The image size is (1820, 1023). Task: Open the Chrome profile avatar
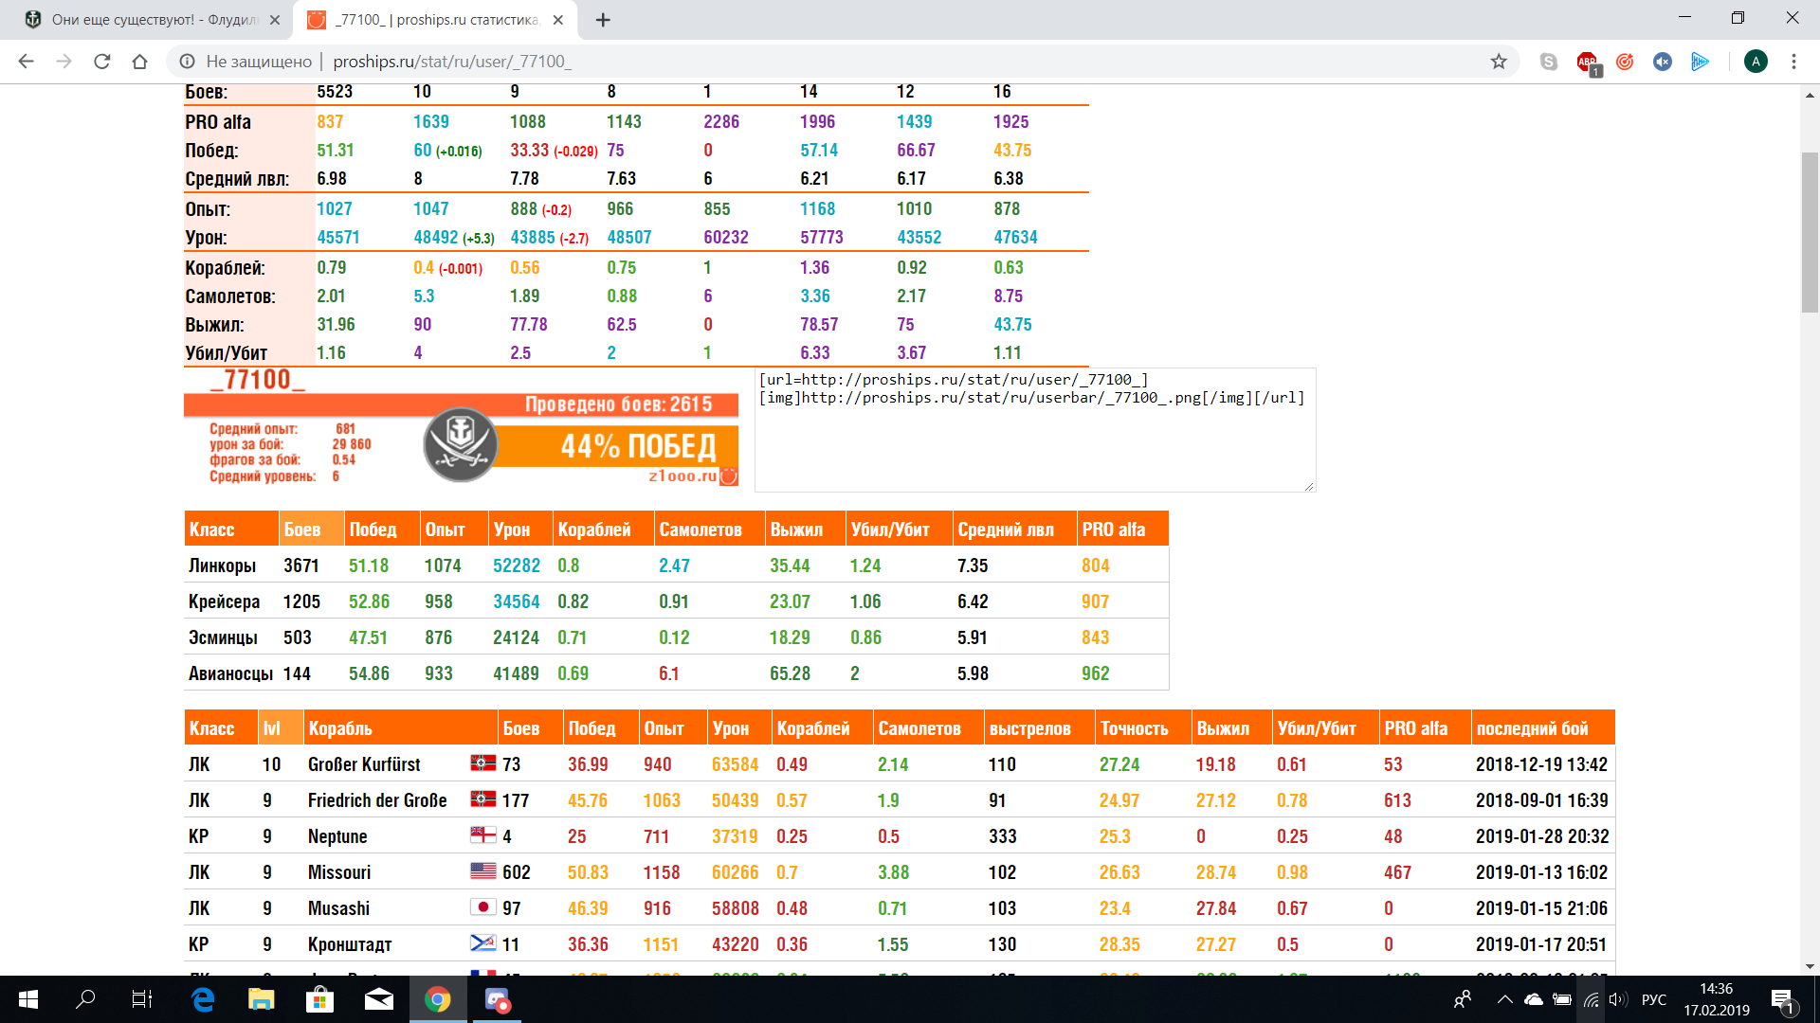click(x=1756, y=62)
